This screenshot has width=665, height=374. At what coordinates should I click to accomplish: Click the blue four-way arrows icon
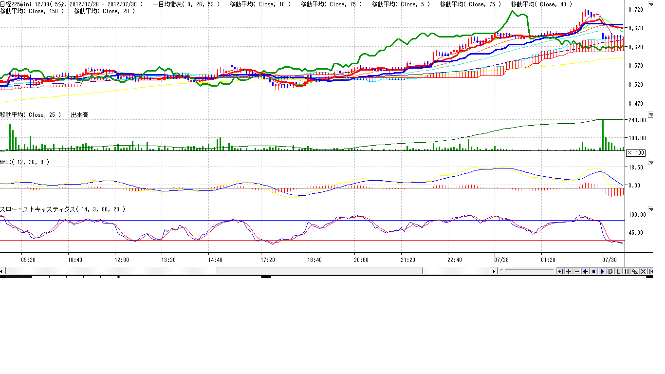click(585, 271)
